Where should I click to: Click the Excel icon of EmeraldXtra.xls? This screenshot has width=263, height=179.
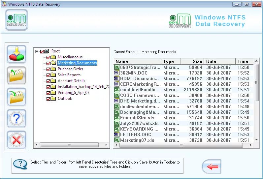116,118
